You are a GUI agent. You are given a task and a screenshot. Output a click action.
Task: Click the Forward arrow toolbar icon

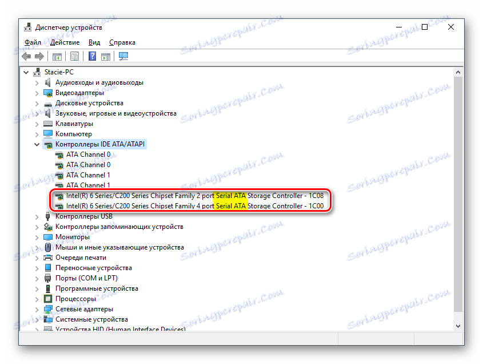[39, 56]
